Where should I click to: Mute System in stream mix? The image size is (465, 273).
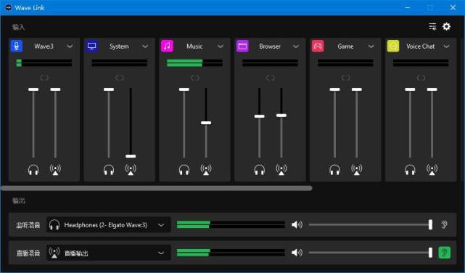click(131, 170)
